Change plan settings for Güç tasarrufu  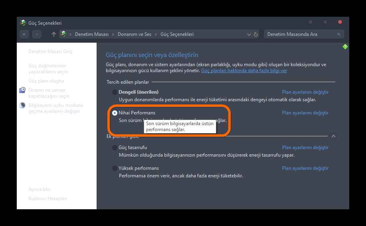coord(305,147)
